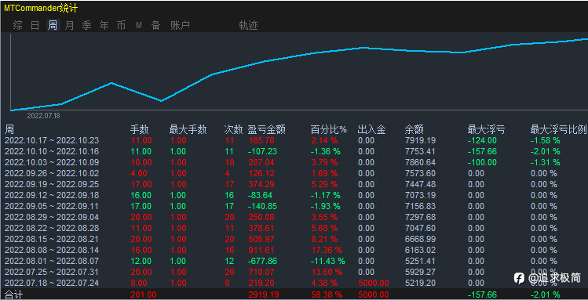Click the 盈亏金额 column header
Image resolution: width=588 pixels, height=300 pixels.
click(x=267, y=130)
